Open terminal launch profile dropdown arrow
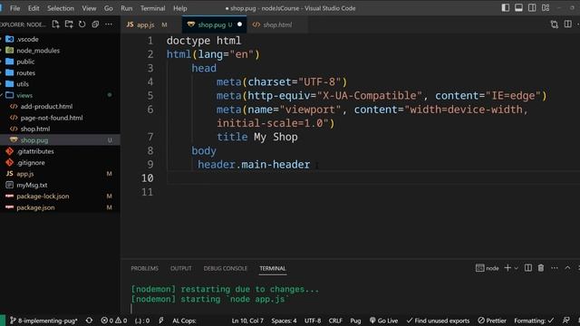 (516, 268)
